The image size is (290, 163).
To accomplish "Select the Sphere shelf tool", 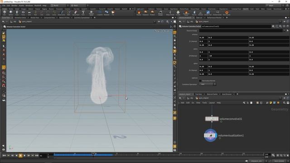I will (11, 13).
